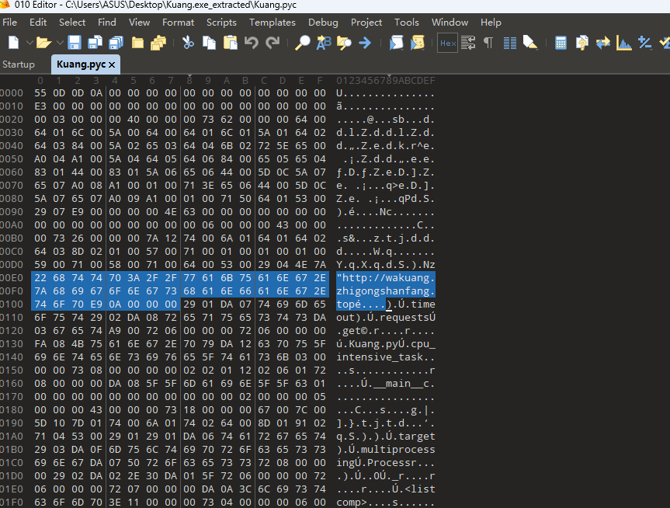The height and width of the screenshot is (508, 670).
Task: Expand the New file dropdown arrow
Action: point(30,43)
